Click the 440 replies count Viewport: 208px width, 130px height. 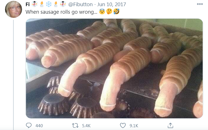coord(39,126)
